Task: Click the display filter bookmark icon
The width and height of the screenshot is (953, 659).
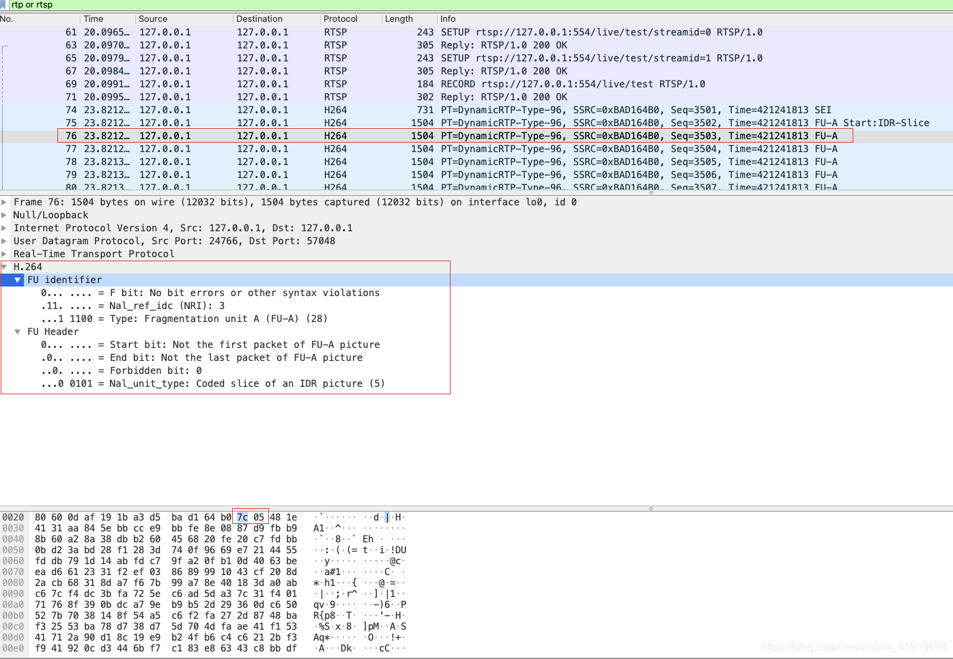Action: pos(3,5)
